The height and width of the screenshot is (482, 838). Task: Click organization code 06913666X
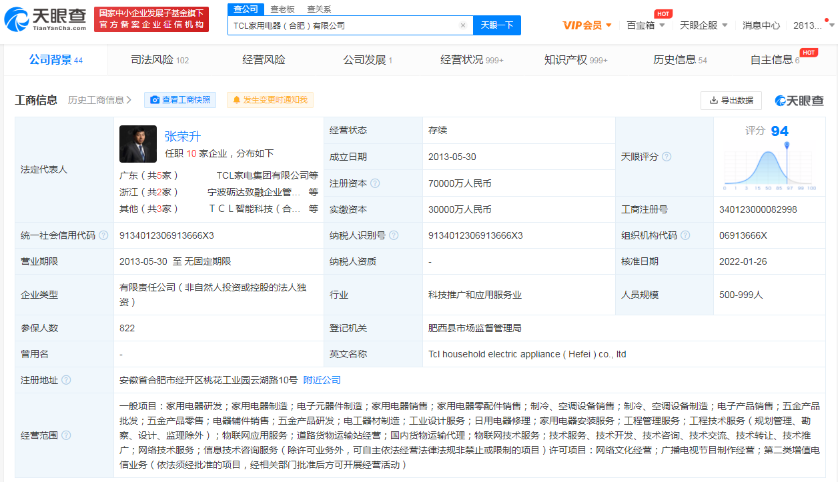click(743, 235)
